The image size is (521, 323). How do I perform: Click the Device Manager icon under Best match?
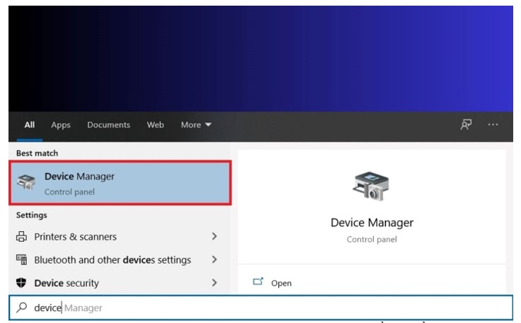(x=26, y=183)
